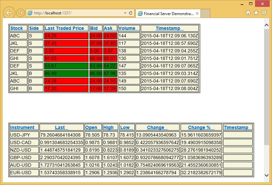Click the volume value 144
This screenshot has height=185, width=272.
tap(129, 36)
